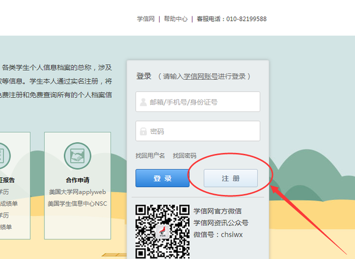Click the 客服电话 010-82199588 text
Image resolution: width=355 pixels, height=259 pixels.
(x=231, y=19)
